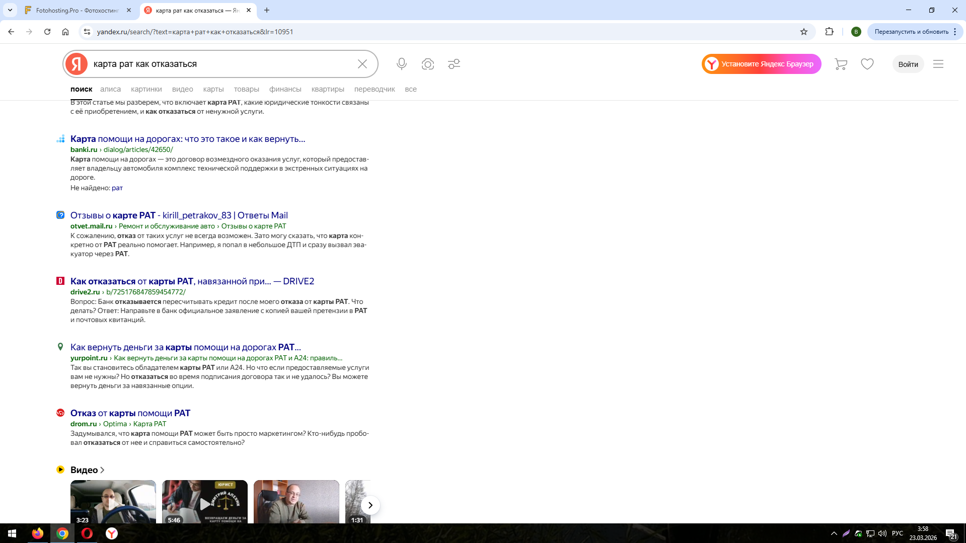Switch to the алиса tab
This screenshot has height=543, width=966.
coord(110,89)
